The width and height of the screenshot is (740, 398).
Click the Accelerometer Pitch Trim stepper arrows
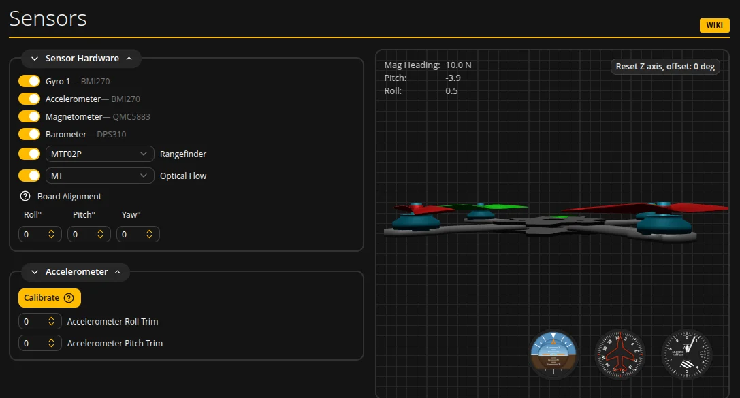click(x=52, y=344)
